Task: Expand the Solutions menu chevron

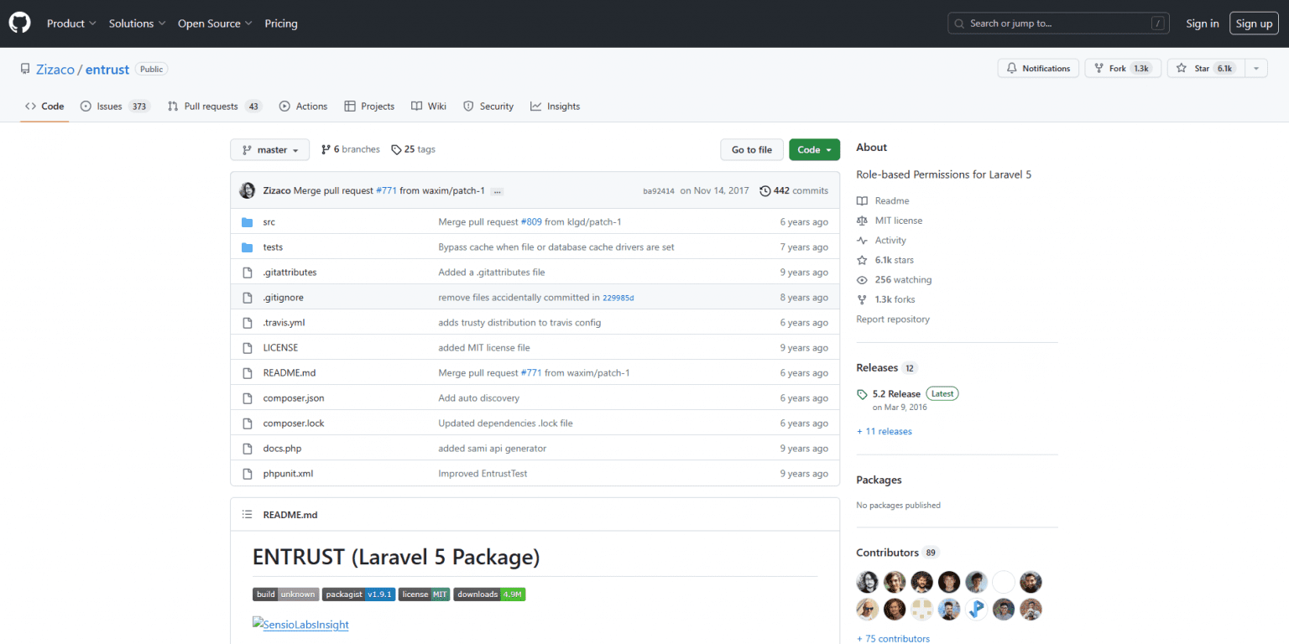Action: coord(161,23)
